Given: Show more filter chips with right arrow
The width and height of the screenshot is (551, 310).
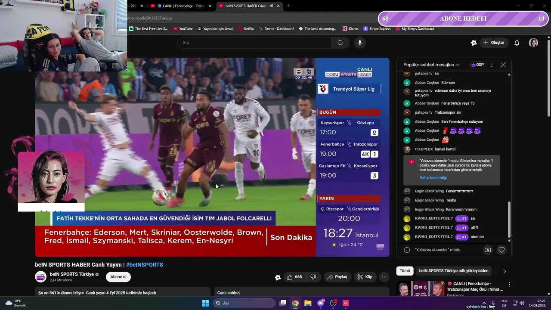Looking at the screenshot, I should coord(505,271).
